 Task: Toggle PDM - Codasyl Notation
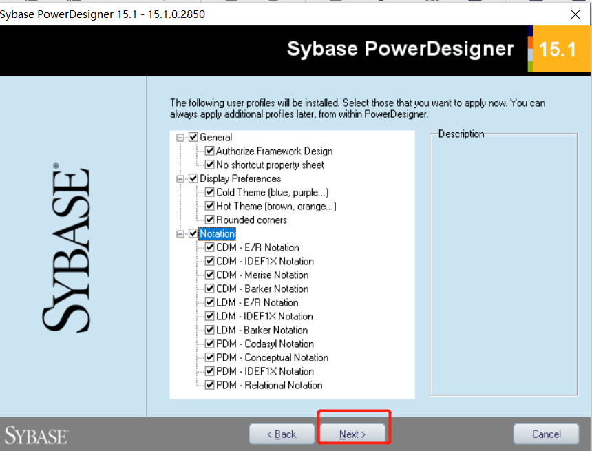(x=208, y=344)
